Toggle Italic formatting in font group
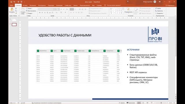 pyautogui.click(x=42, y=12)
